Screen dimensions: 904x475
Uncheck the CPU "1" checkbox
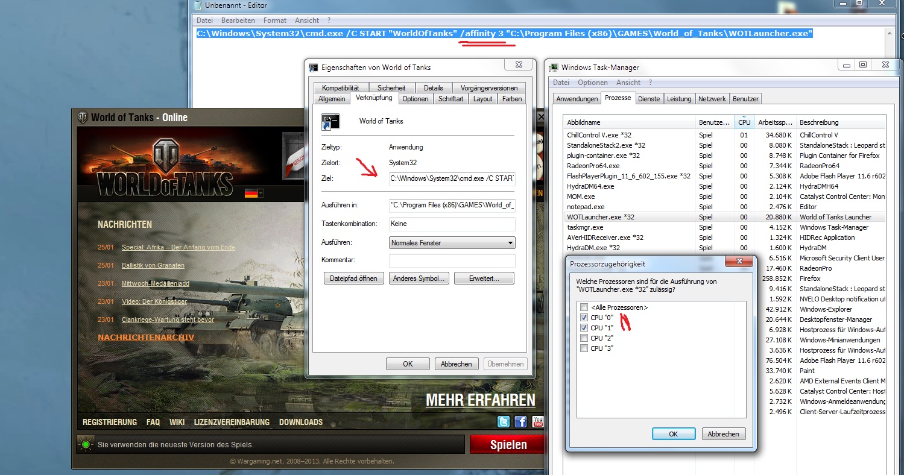click(x=584, y=328)
